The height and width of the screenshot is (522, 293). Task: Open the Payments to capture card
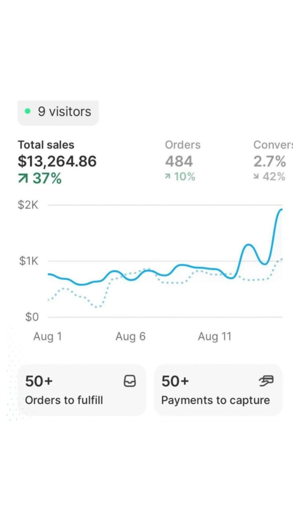tap(218, 390)
